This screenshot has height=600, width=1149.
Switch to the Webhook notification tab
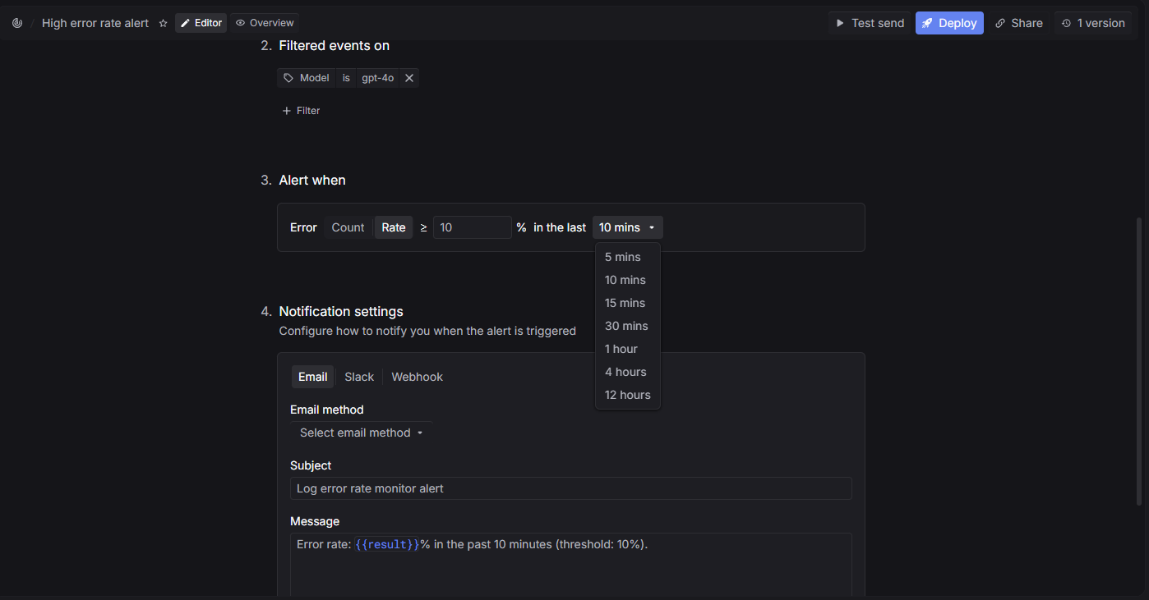point(417,377)
